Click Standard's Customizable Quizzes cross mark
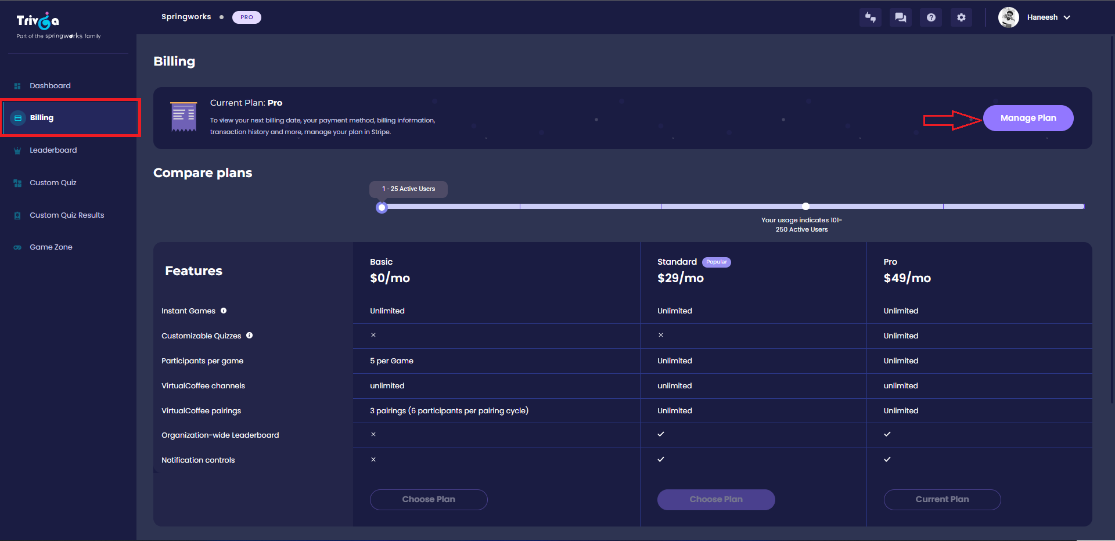Image resolution: width=1115 pixels, height=541 pixels. point(661,335)
